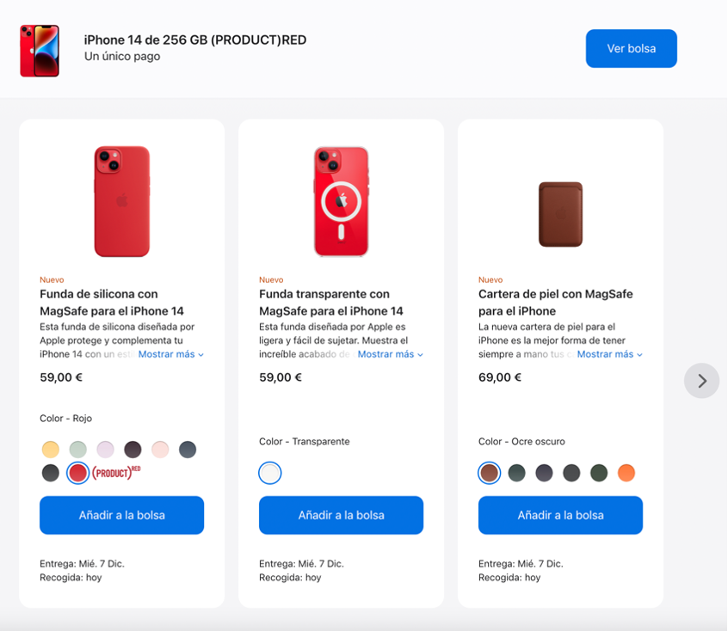Add leather wallet to the bag
728x631 pixels.
(x=560, y=515)
